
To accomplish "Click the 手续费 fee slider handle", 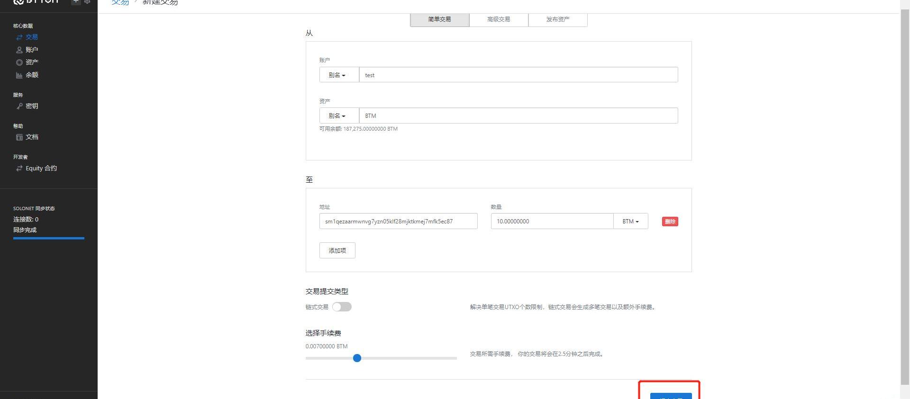I will pos(357,358).
